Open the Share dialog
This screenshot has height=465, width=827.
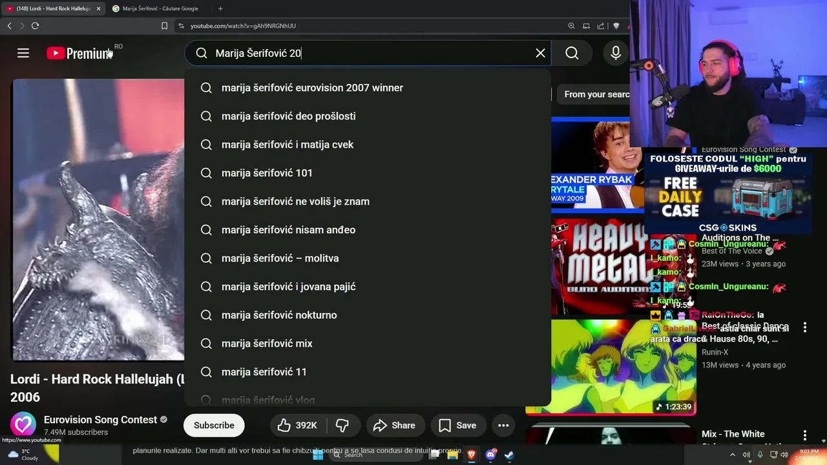[x=394, y=425]
